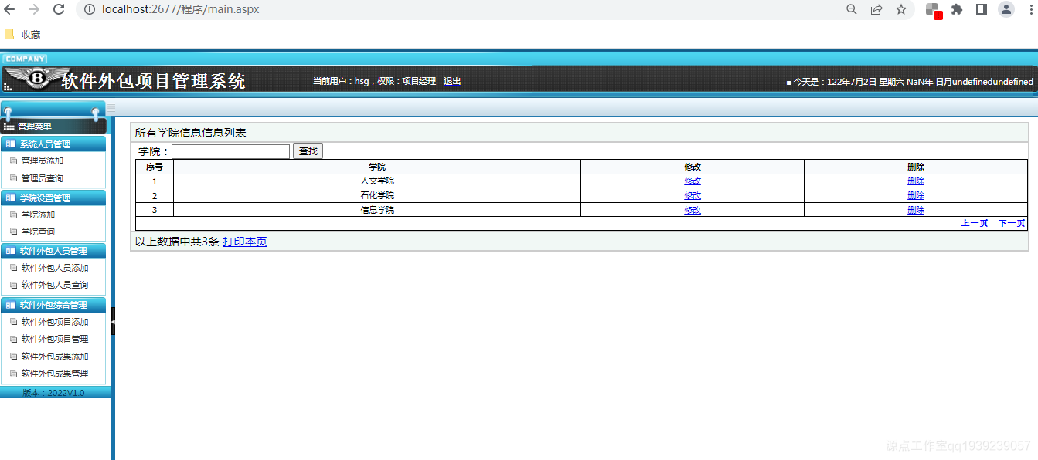Click 修改 for 石化学院

pyautogui.click(x=692, y=195)
